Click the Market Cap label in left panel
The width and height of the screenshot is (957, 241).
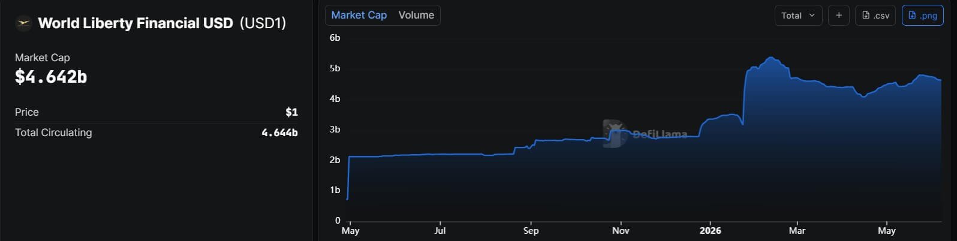[x=43, y=58]
